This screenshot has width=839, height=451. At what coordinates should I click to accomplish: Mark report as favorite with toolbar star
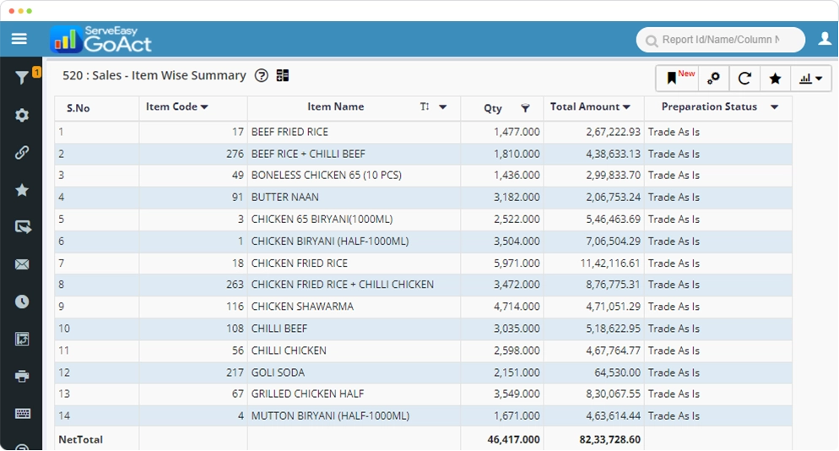(x=775, y=79)
